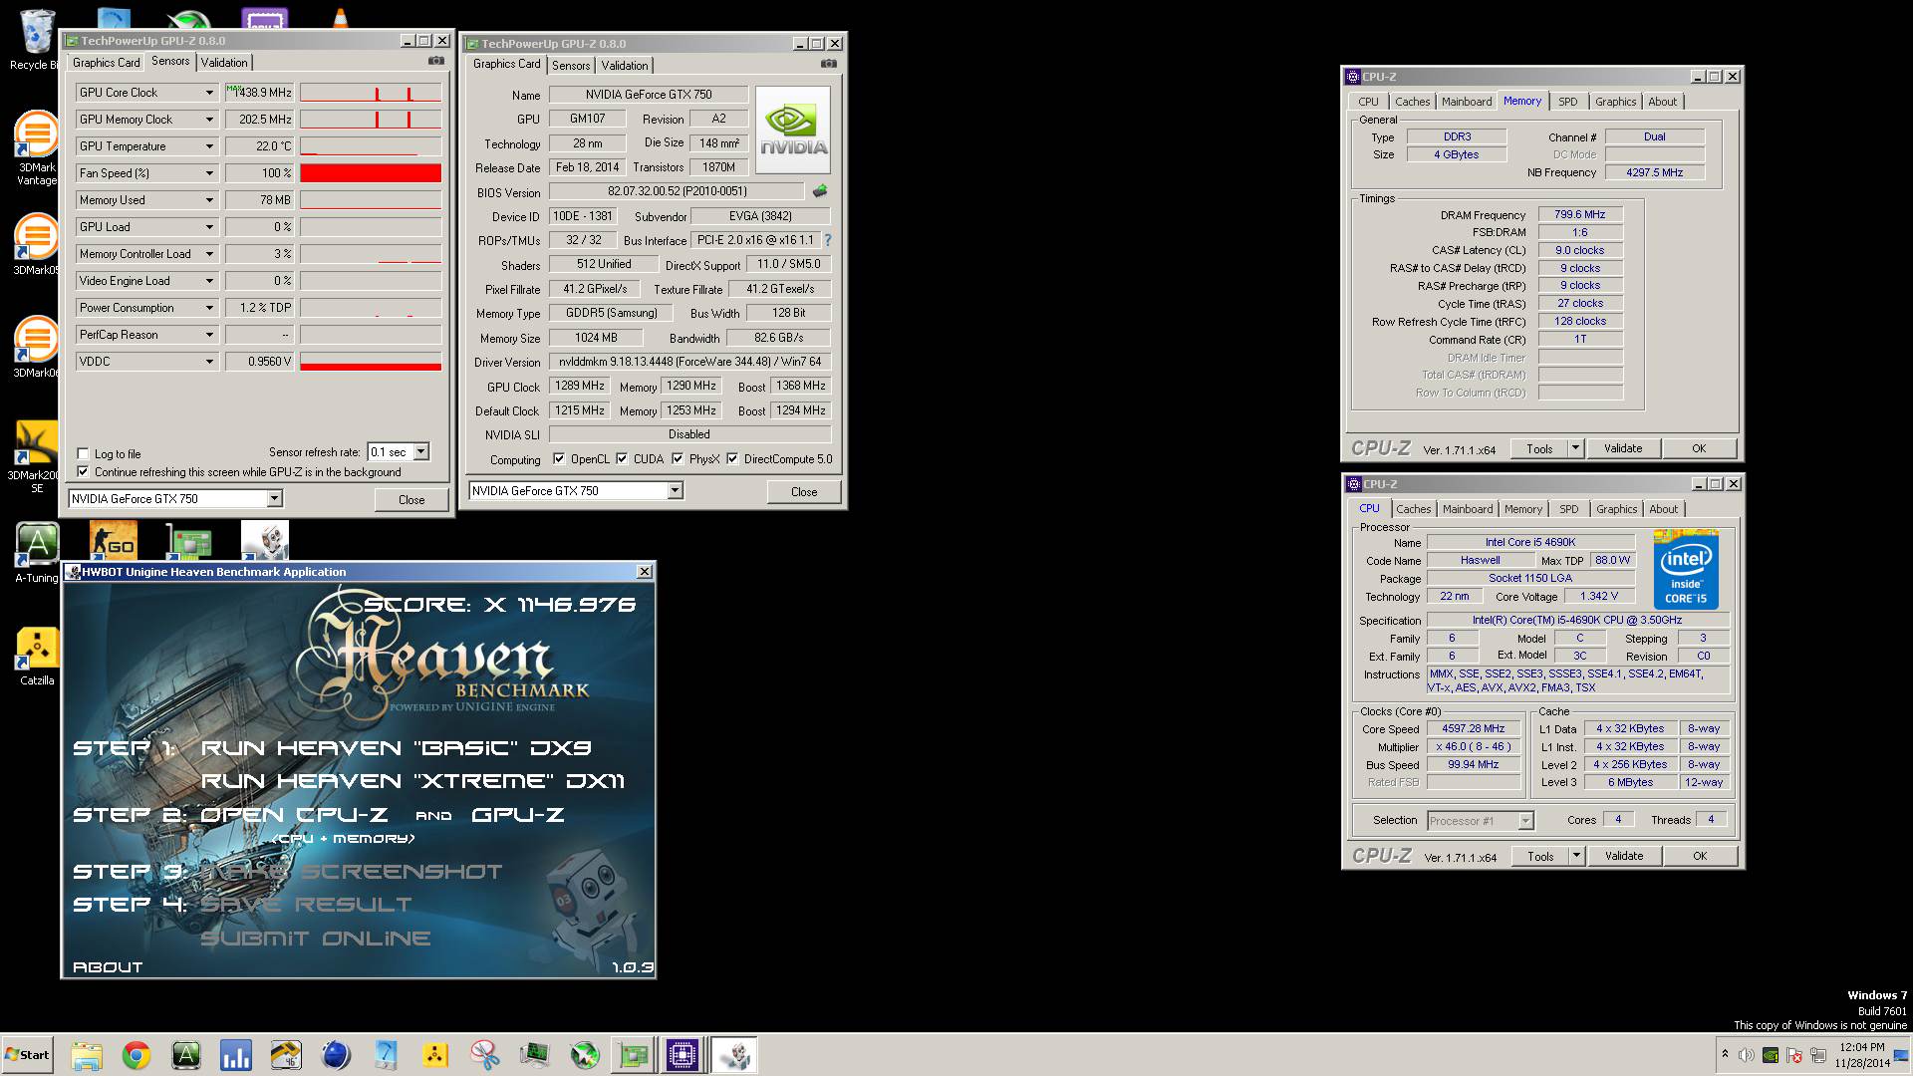This screenshot has width=1913, height=1076.
Task: Click the NVIDIA tray icon
Action: tap(1771, 1055)
